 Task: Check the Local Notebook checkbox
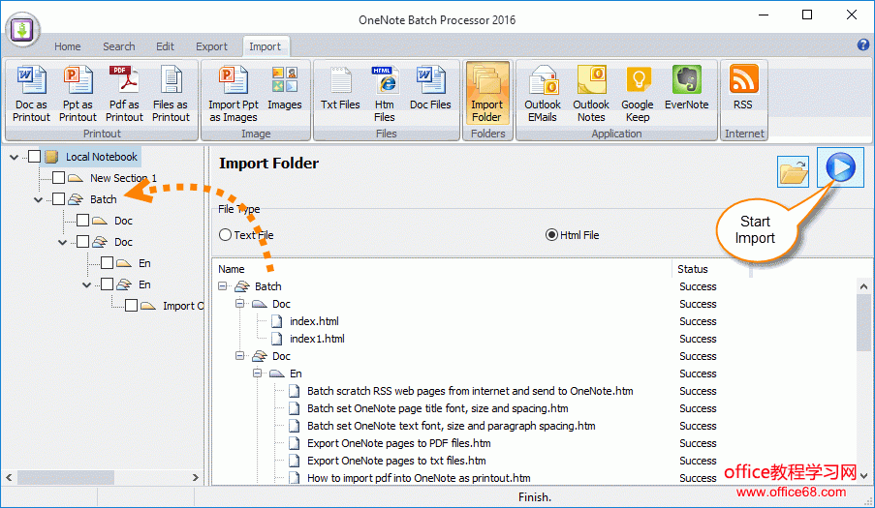coord(34,157)
